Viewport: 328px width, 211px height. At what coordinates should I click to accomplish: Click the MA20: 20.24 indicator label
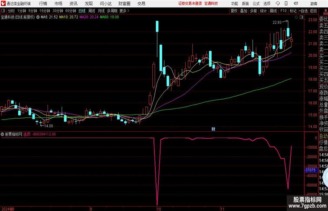pos(89,17)
